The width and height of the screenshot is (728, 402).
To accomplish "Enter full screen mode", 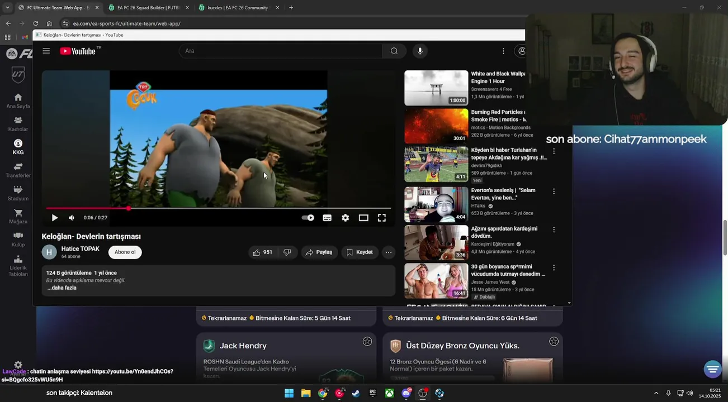I will (x=382, y=218).
